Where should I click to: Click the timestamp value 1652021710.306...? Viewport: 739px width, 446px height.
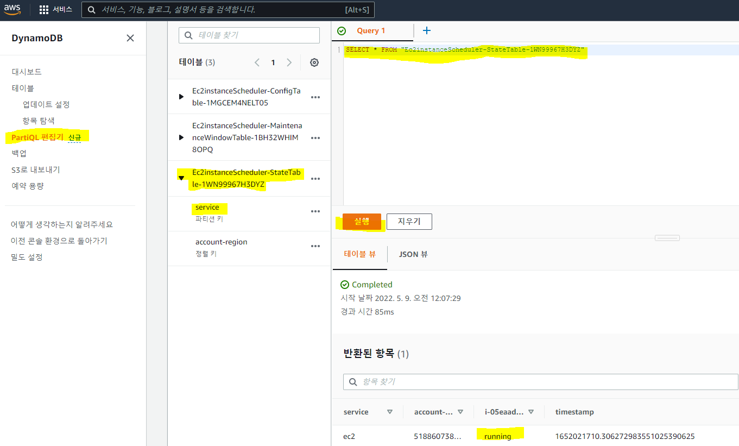(x=625, y=436)
